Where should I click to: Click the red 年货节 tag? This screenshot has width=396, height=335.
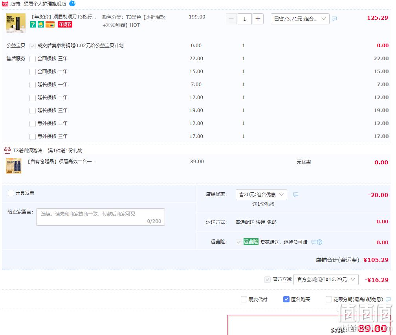(65, 24)
